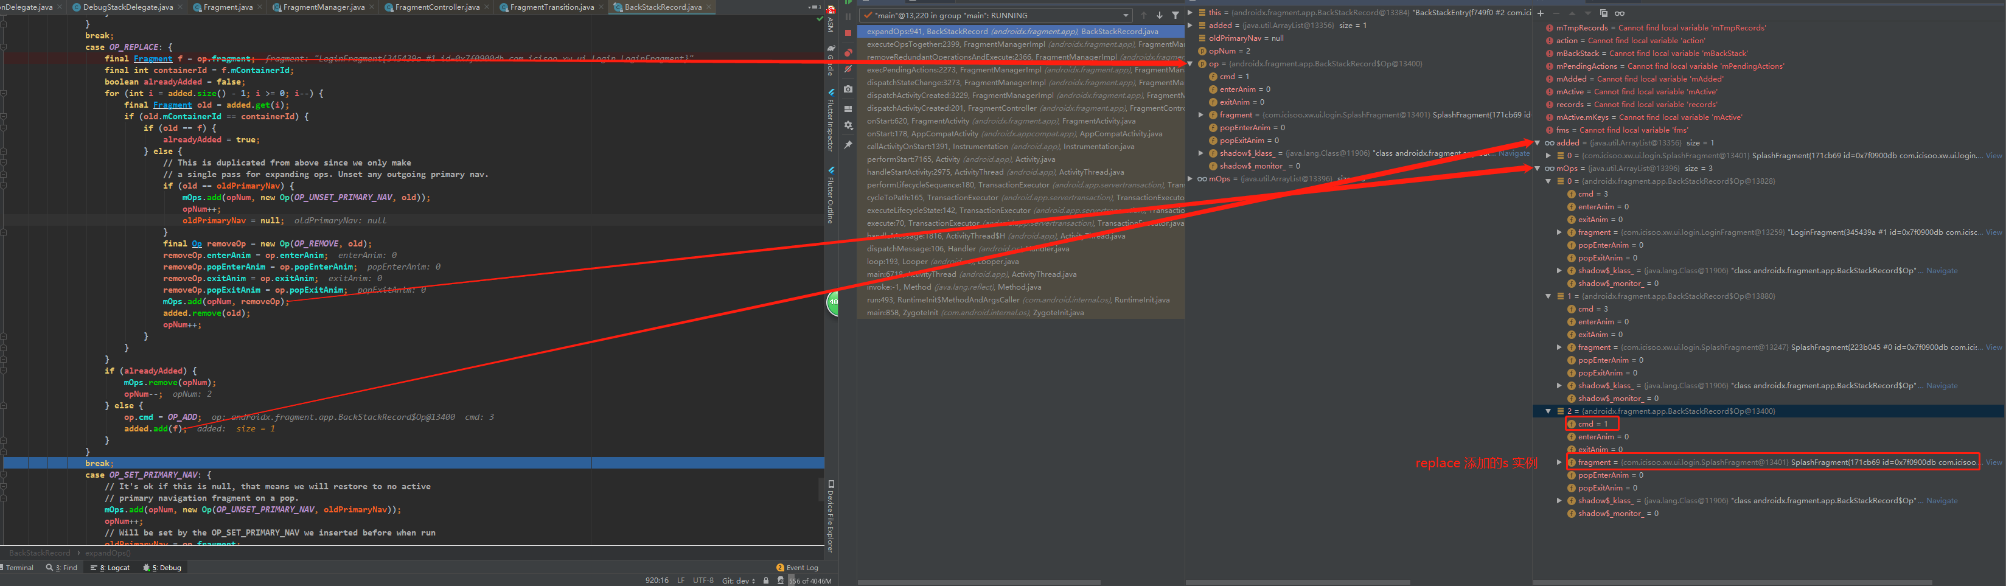Click the BackStackRecord breadcrumb
Viewport: 2006px width, 586px height.
pos(40,553)
